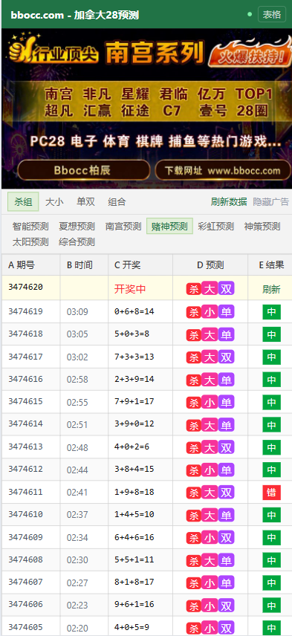Click the 杀 badge in row 3474616
This screenshot has height=636, width=292.
point(194,380)
